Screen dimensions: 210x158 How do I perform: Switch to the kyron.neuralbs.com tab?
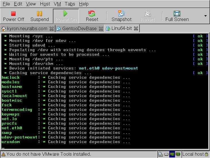point(24,28)
